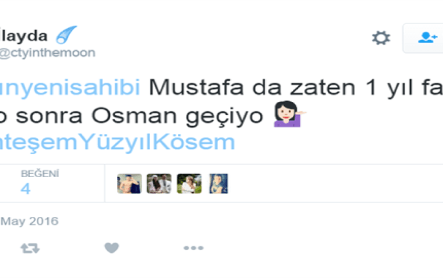The image size is (443, 279).
Task: Open the May 2016 timestamp link
Action: coord(29,221)
